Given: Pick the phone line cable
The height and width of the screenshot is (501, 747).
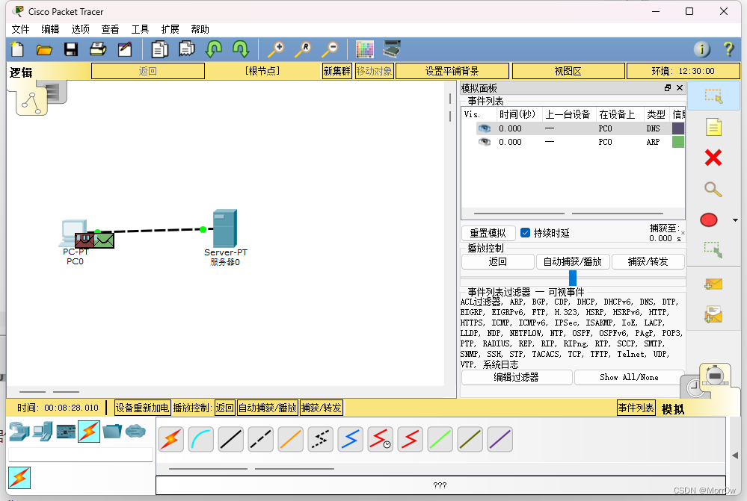Looking at the screenshot, I should click(321, 439).
